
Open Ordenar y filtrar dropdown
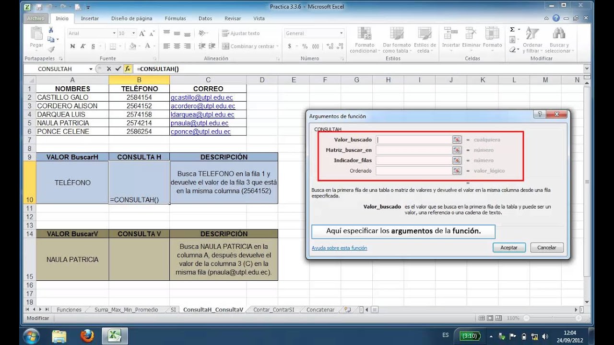532,40
